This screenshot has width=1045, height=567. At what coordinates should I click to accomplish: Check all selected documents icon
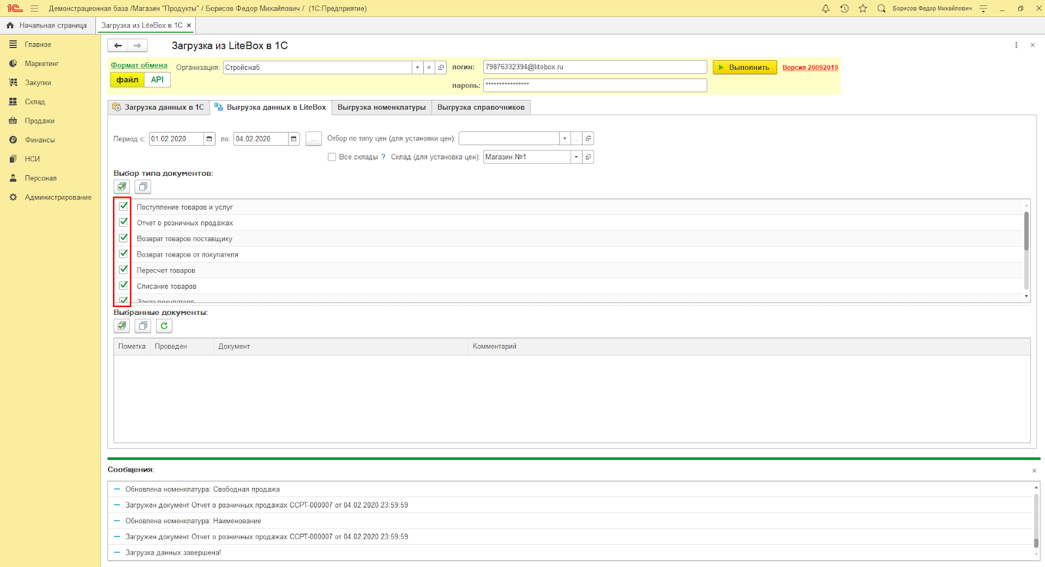[x=122, y=326]
